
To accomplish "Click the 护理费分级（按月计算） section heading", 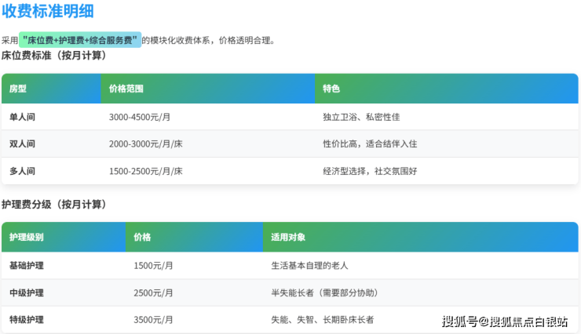I will [53, 204].
